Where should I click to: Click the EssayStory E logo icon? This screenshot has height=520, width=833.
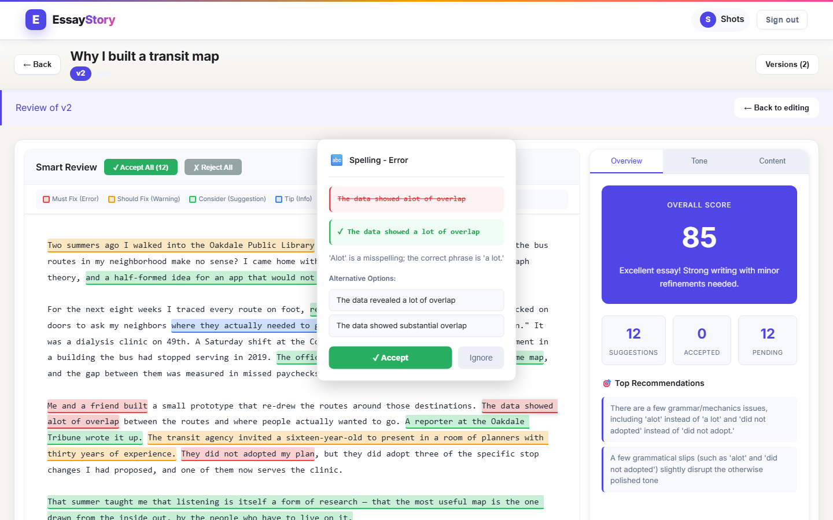click(36, 20)
